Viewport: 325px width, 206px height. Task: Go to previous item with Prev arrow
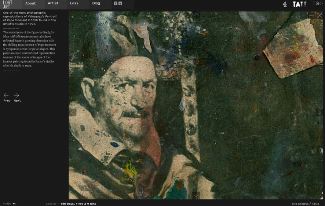click(6, 95)
